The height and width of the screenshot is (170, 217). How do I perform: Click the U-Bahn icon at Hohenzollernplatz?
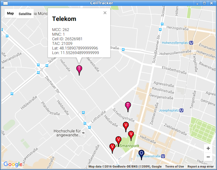coord(191,43)
